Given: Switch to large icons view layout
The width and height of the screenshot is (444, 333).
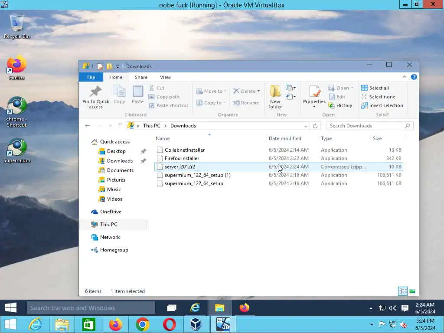Looking at the screenshot, I should click(412, 291).
